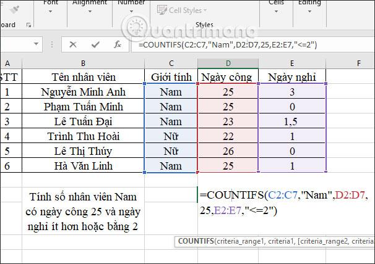Click inside the formula bar text
The height and width of the screenshot is (264, 375).
click(x=228, y=44)
